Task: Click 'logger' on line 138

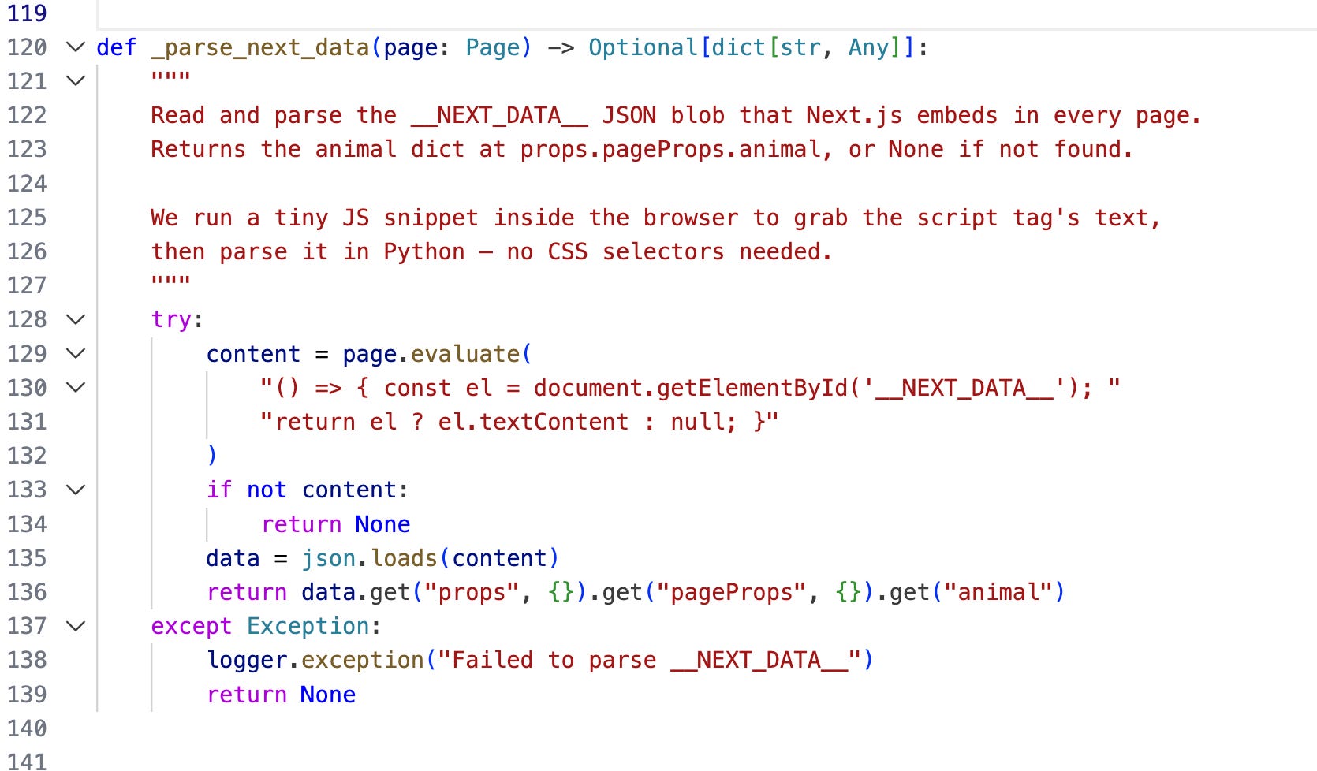Action: [247, 661]
